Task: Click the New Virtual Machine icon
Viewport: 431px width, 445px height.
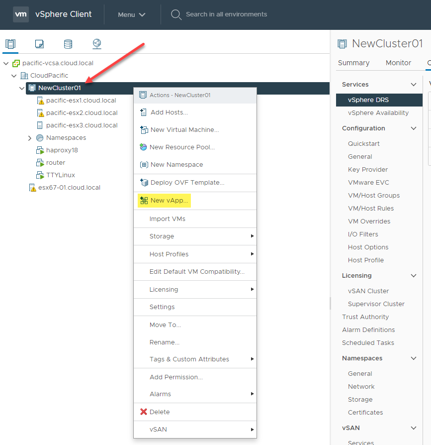Action: pos(144,130)
